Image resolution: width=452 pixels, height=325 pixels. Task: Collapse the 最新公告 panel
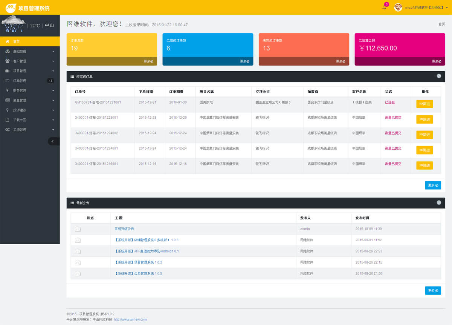click(x=439, y=202)
